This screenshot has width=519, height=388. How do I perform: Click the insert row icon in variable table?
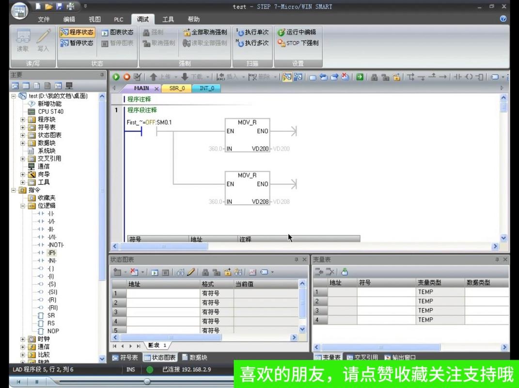(x=319, y=272)
